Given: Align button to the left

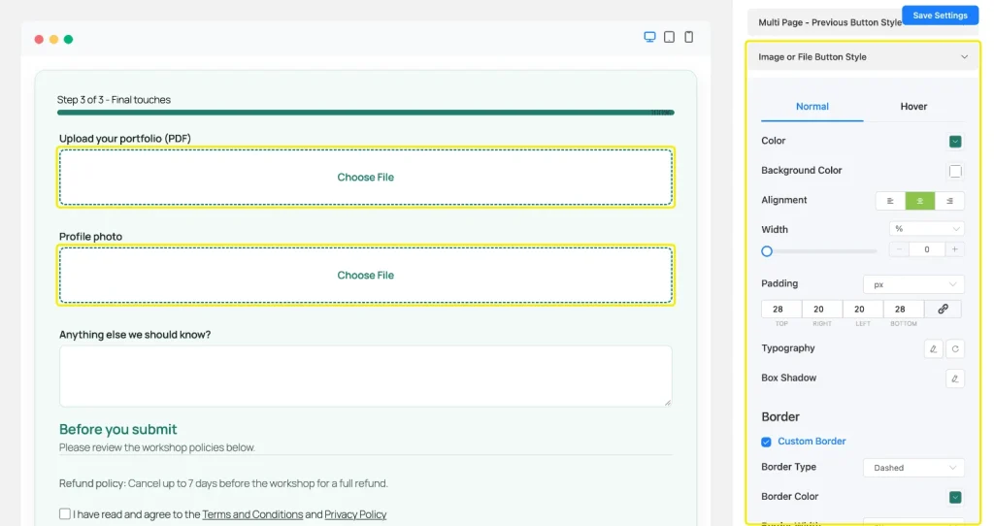Looking at the screenshot, I should 890,201.
